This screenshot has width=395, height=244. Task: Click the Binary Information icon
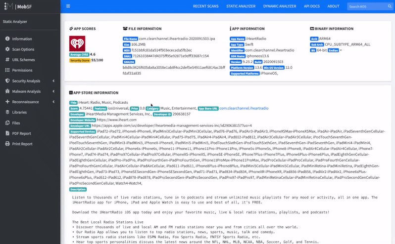tap(312, 29)
